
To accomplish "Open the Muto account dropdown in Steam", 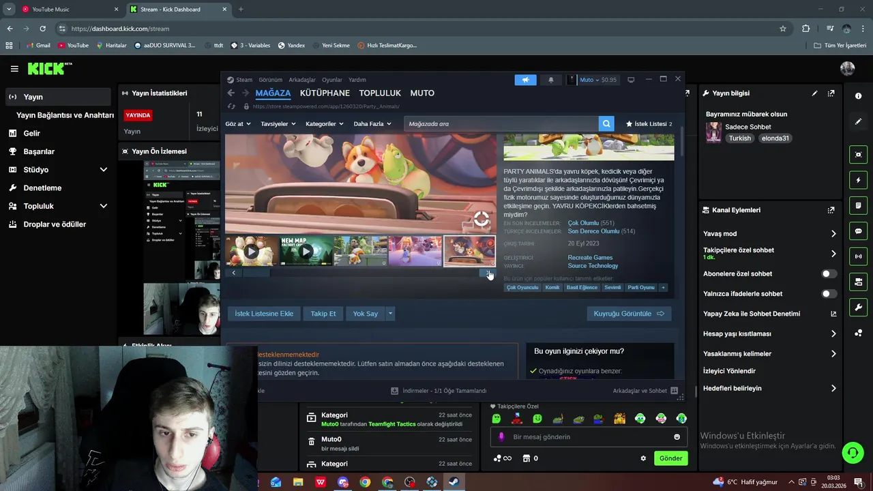I will 597,80.
